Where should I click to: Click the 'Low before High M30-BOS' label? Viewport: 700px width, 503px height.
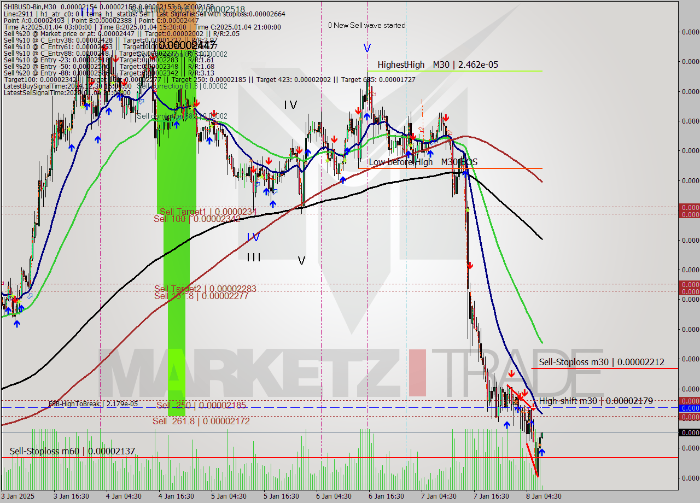coord(423,162)
